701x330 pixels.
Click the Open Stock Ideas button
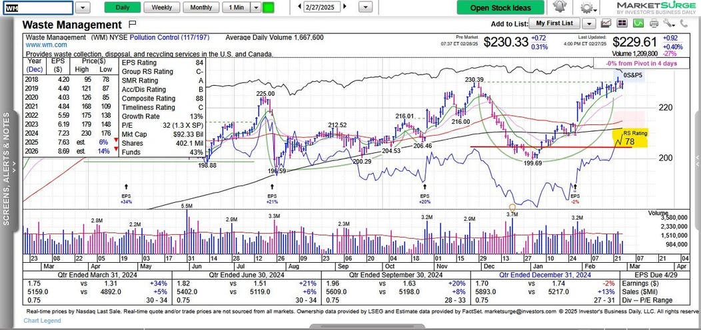pyautogui.click(x=500, y=7)
